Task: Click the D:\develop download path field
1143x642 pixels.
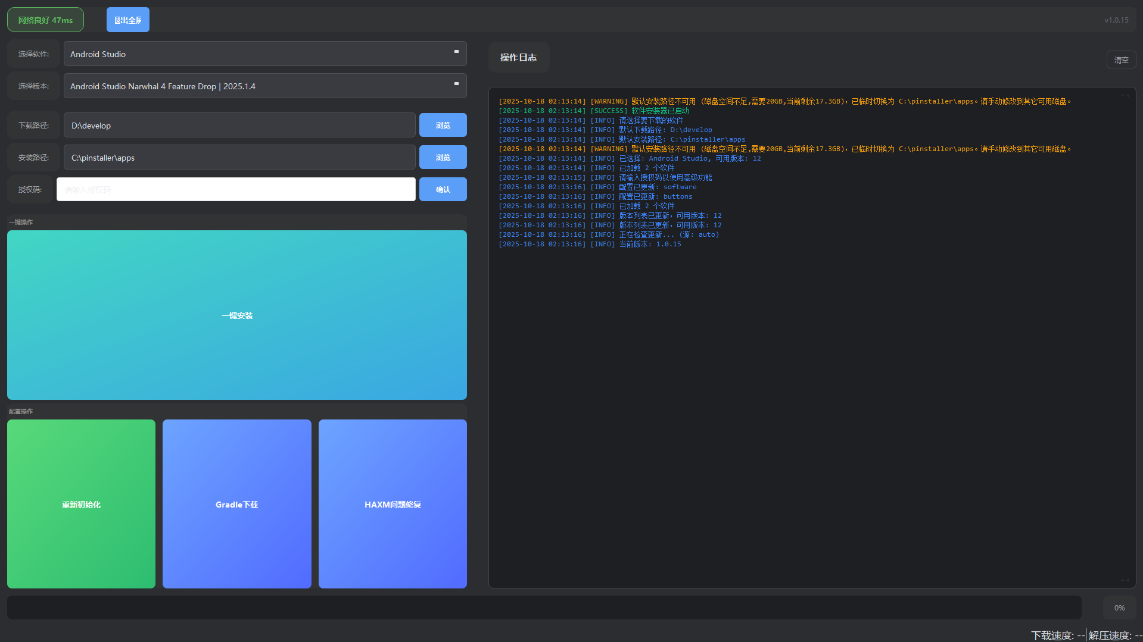Action: tap(239, 126)
